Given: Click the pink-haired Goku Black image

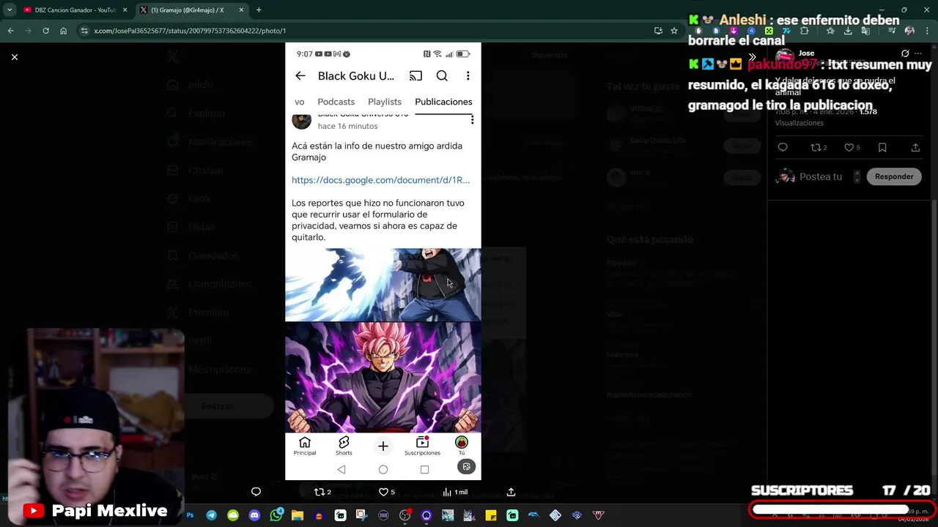Looking at the screenshot, I should 383,378.
